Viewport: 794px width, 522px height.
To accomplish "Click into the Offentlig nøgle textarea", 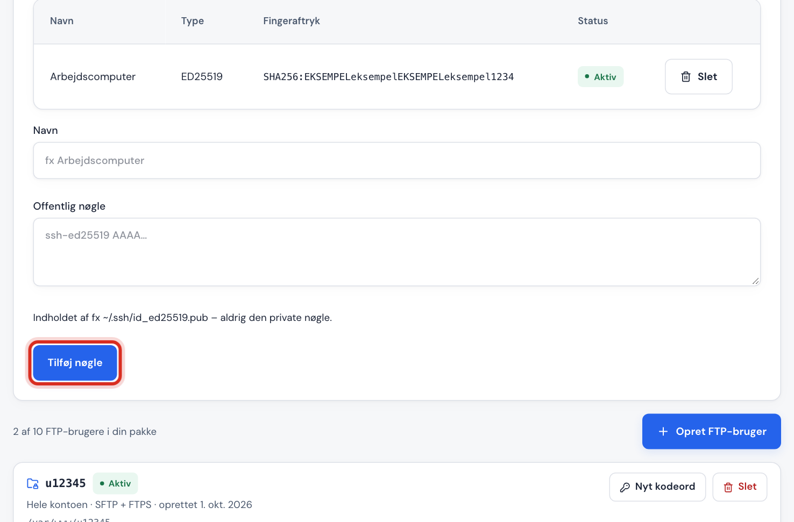I will tap(397, 252).
